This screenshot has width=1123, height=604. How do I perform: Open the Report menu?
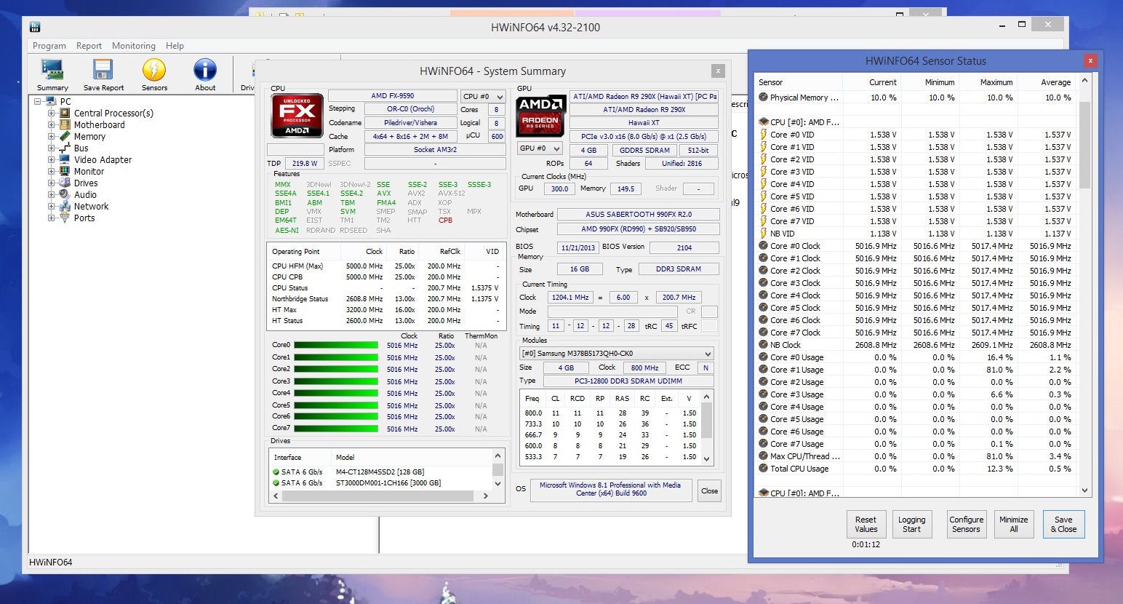(x=89, y=46)
